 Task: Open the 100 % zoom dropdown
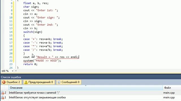tap(12, 71)
